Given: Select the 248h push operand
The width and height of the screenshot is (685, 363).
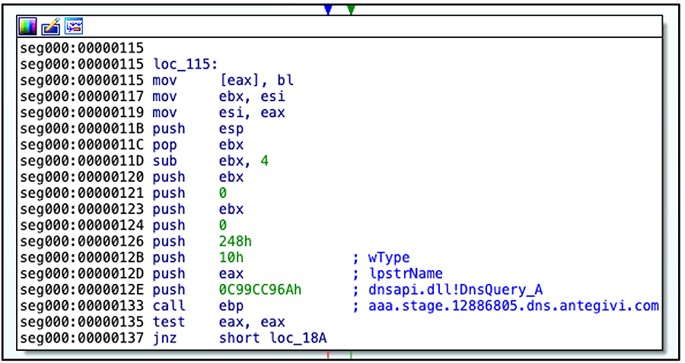Looking at the screenshot, I should [x=234, y=241].
